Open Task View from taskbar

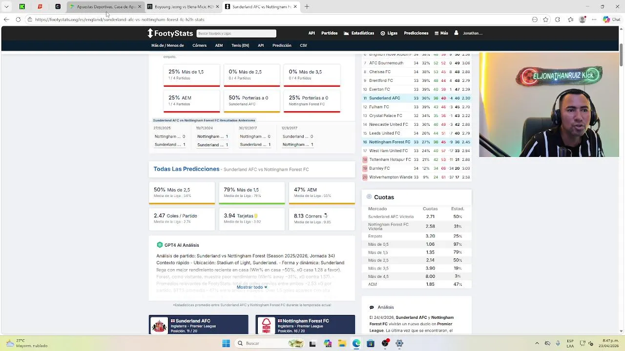(x=312, y=343)
